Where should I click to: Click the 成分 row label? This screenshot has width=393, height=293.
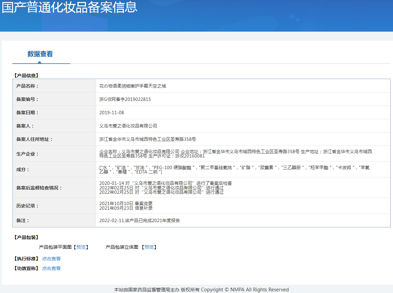point(23,169)
